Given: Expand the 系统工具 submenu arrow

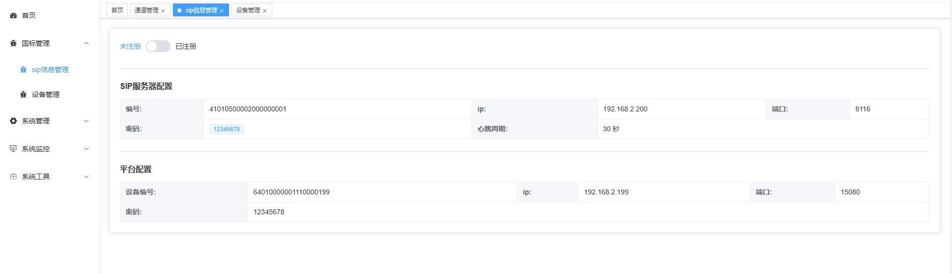Looking at the screenshot, I should (x=86, y=177).
